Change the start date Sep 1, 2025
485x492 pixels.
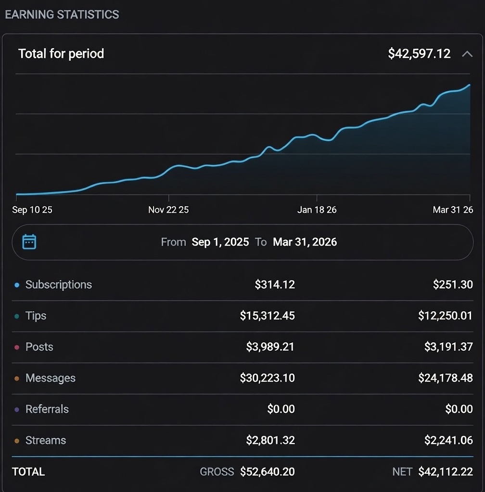click(x=220, y=242)
